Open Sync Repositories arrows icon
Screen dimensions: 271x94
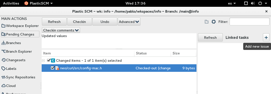(x=4, y=77)
